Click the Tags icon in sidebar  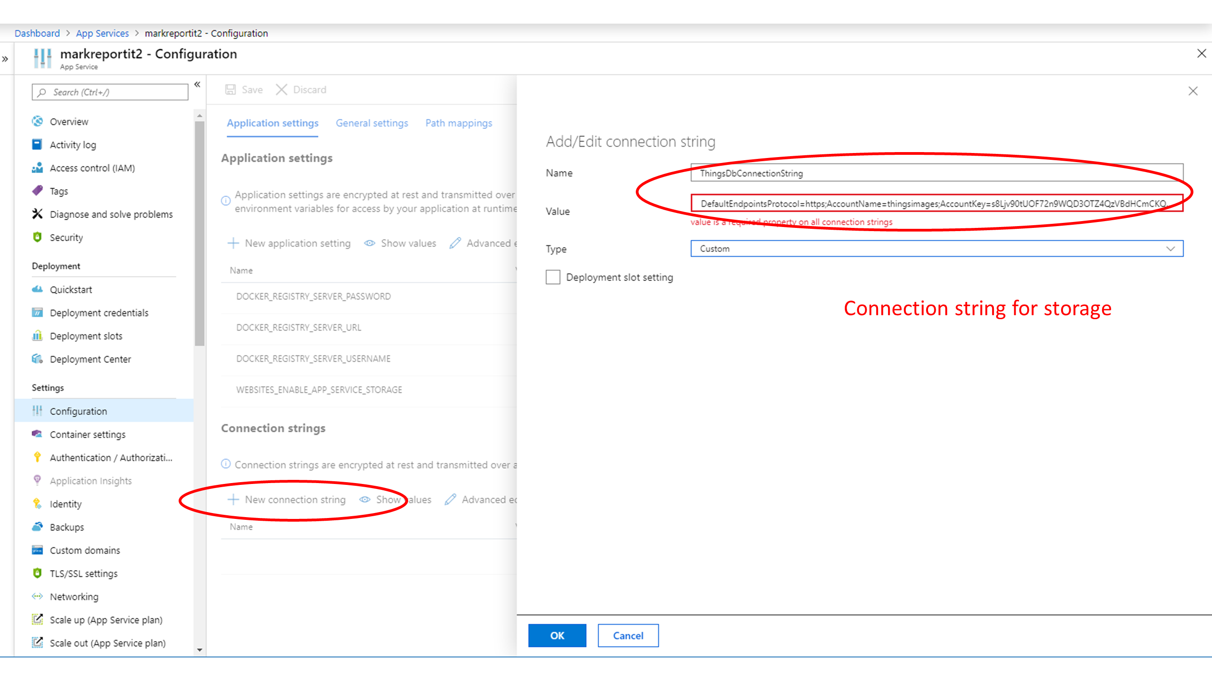click(37, 191)
